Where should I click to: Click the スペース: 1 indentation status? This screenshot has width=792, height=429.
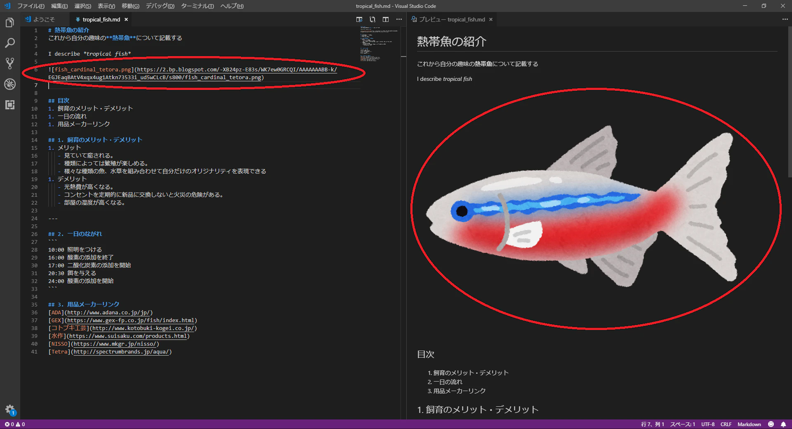(x=683, y=424)
